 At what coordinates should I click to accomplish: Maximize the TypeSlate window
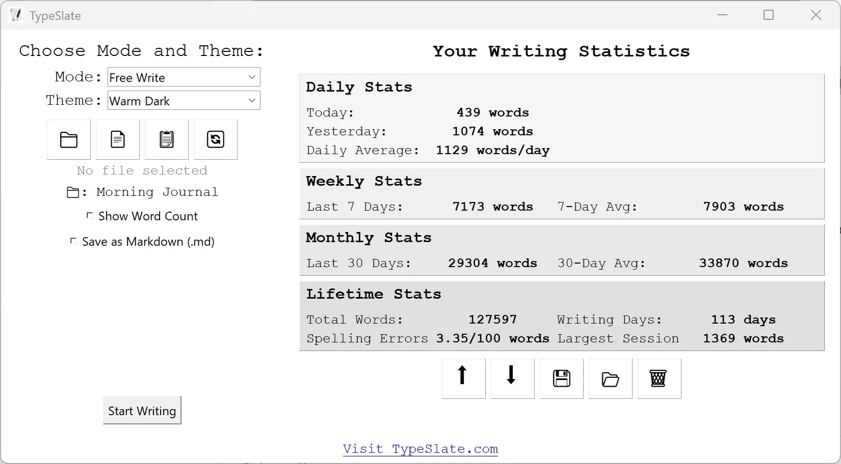(769, 15)
